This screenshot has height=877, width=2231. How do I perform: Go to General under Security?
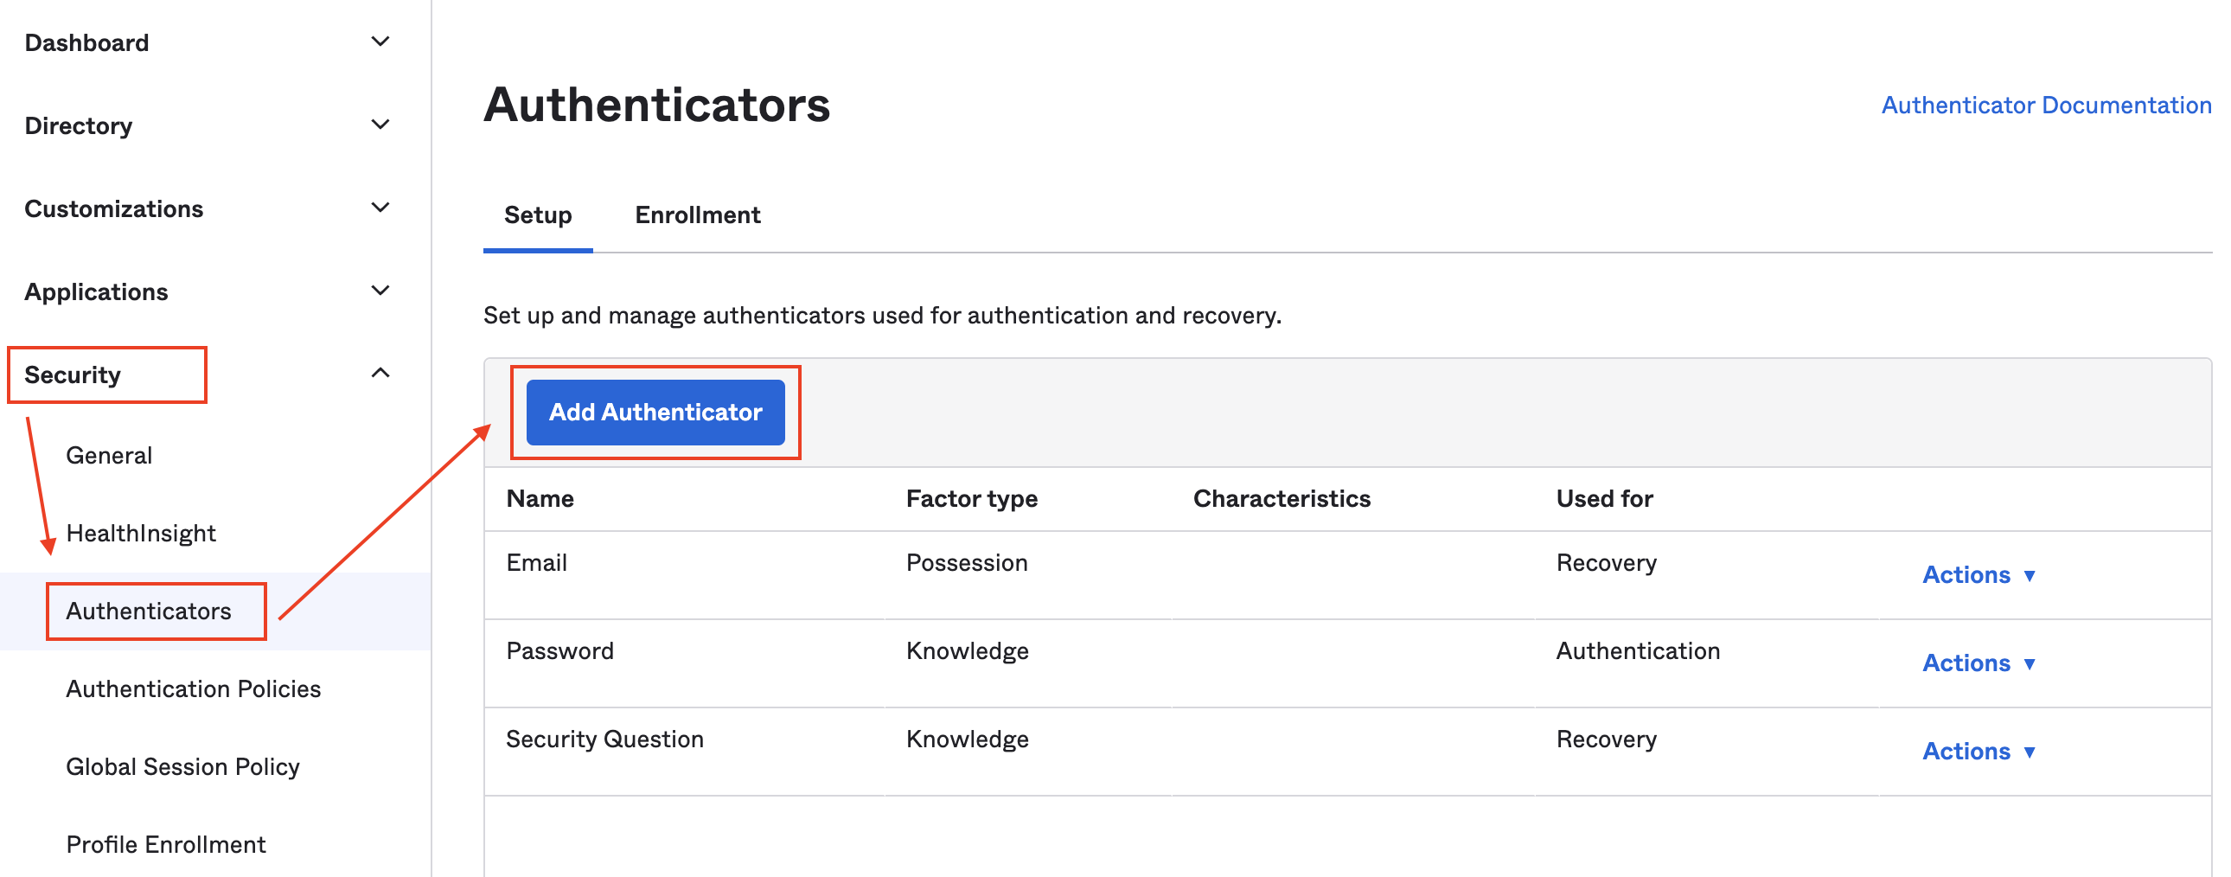click(x=109, y=455)
